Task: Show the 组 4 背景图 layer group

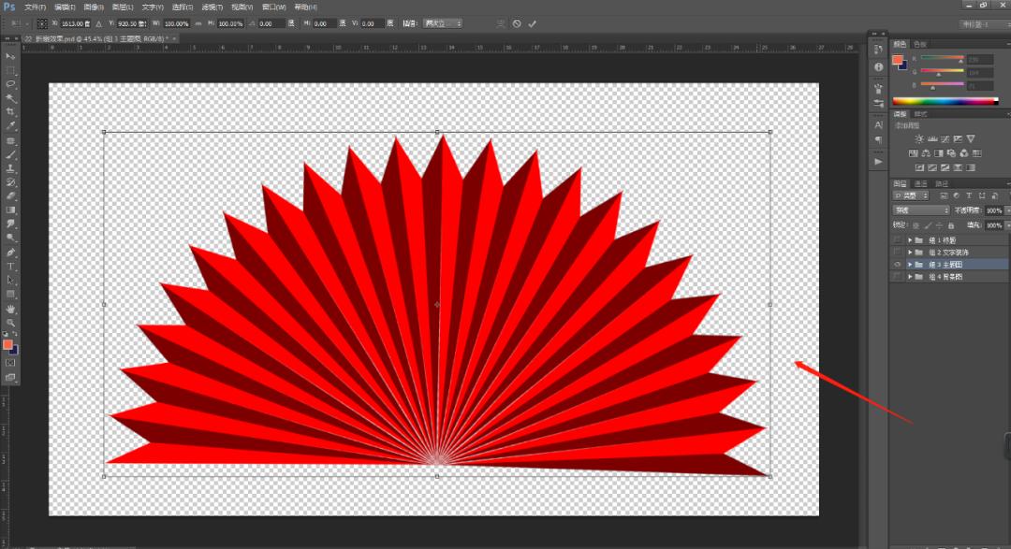Action: (898, 277)
